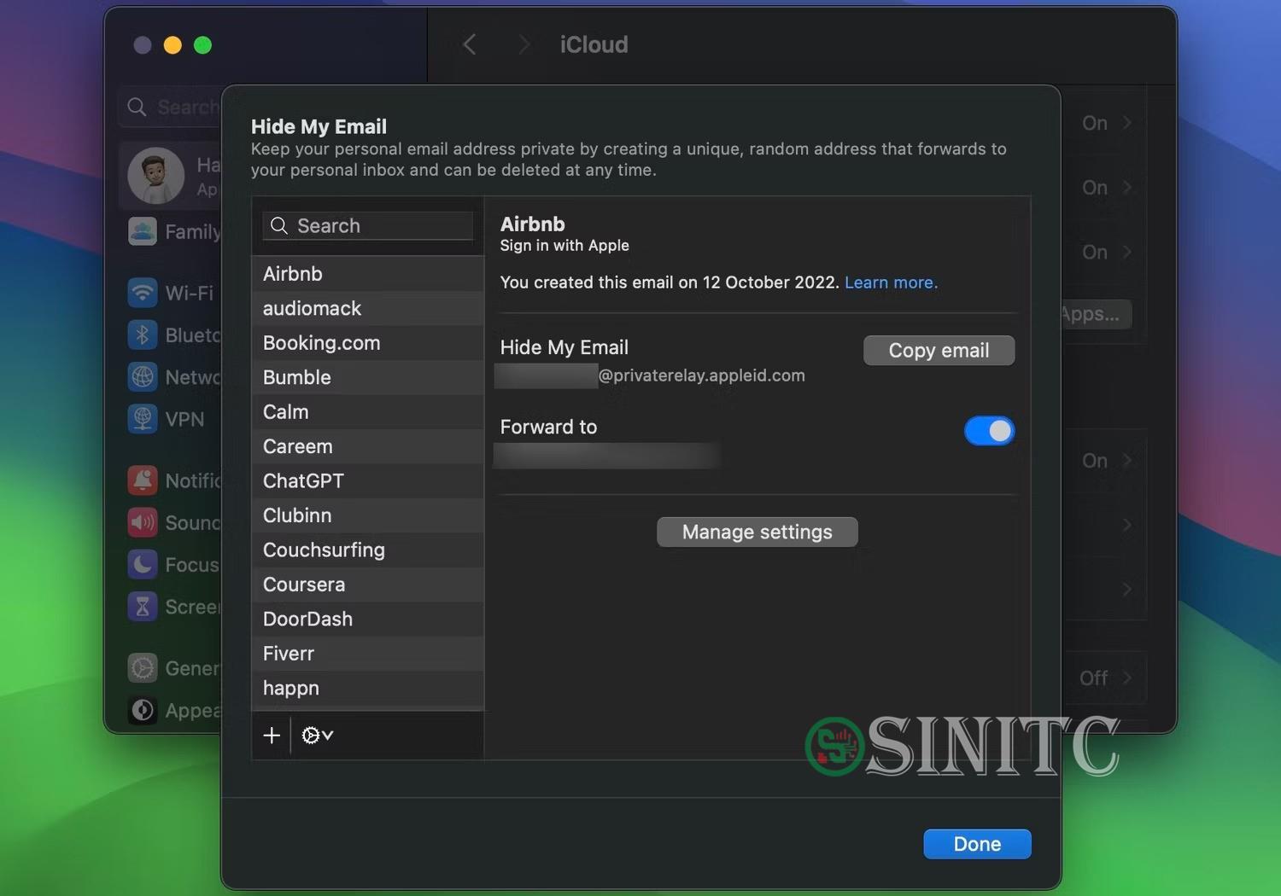This screenshot has width=1281, height=896.
Task: Click the Wi-Fi icon in the Settings sidebar
Action: pyautogui.click(x=143, y=293)
